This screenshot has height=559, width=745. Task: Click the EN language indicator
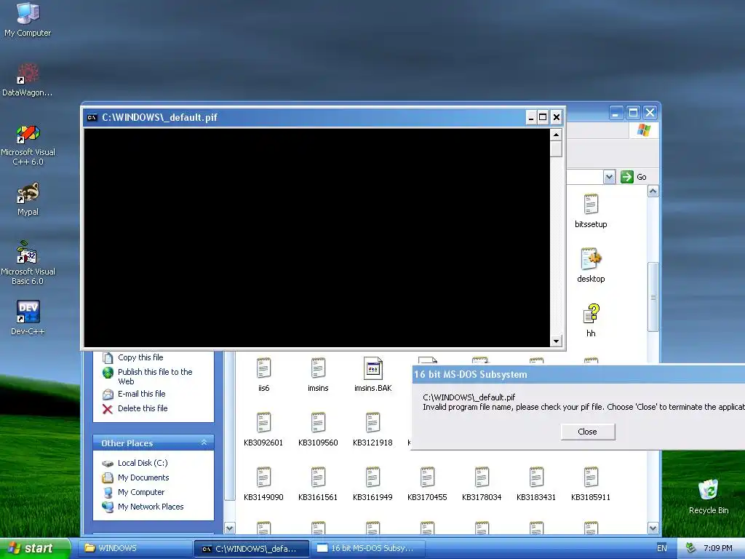click(x=661, y=549)
